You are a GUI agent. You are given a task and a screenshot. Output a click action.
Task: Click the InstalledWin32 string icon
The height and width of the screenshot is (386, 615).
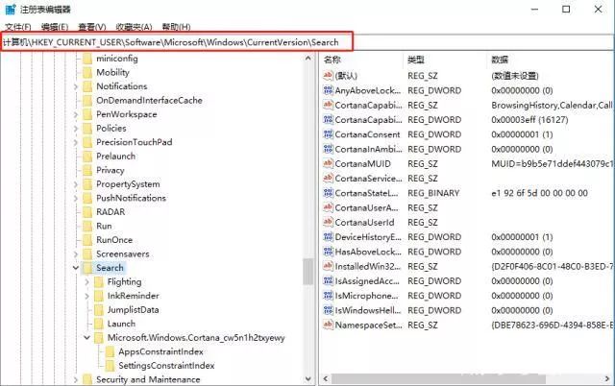click(x=328, y=266)
